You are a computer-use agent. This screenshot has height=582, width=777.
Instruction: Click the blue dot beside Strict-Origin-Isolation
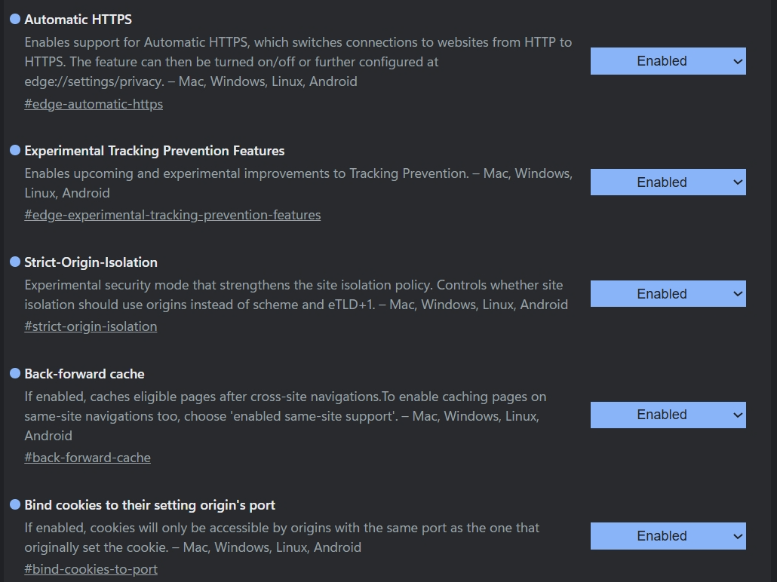tap(15, 262)
